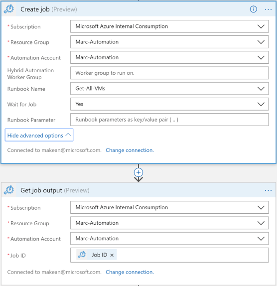Open the info icon on Create job
This screenshot has width=277, height=286.
[253, 9]
